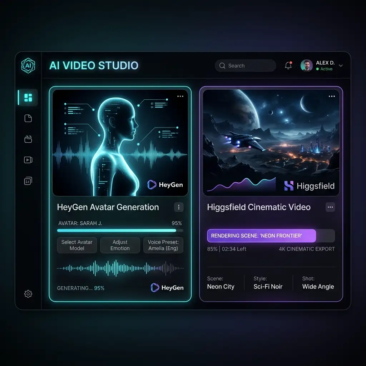Open the dashboard grid icon in sidebar
Screen dimensions: 366x366
[28, 98]
